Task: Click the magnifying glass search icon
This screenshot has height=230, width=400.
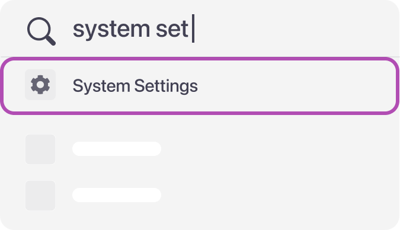Action: [x=41, y=31]
